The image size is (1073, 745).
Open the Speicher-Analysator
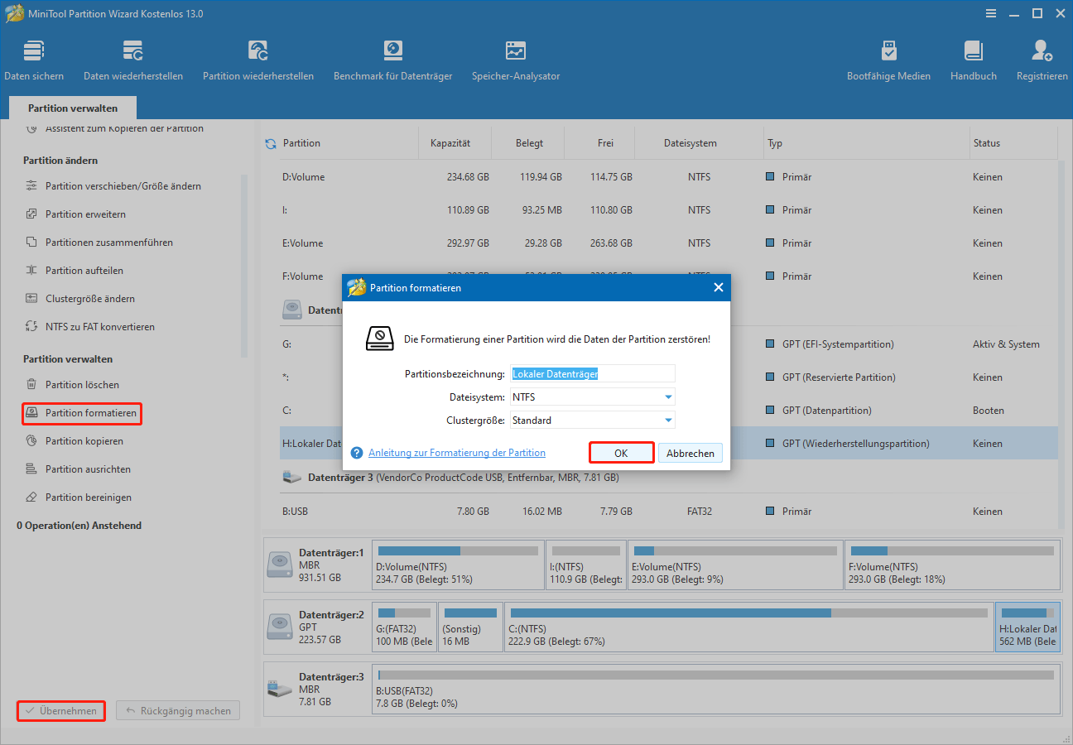[515, 58]
